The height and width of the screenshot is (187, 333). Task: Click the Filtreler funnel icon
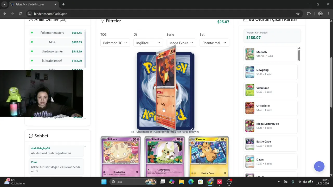(x=103, y=21)
